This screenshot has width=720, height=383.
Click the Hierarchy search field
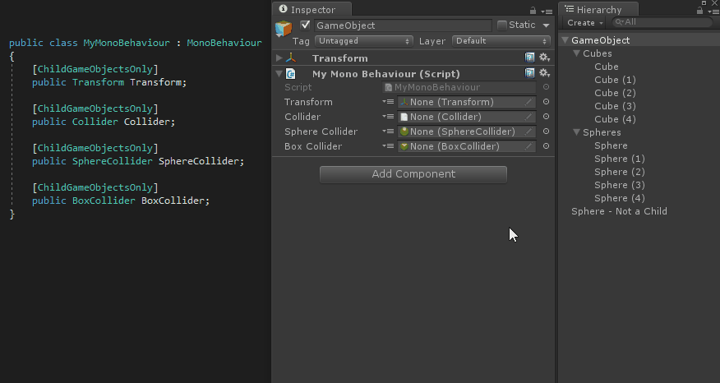coord(662,22)
